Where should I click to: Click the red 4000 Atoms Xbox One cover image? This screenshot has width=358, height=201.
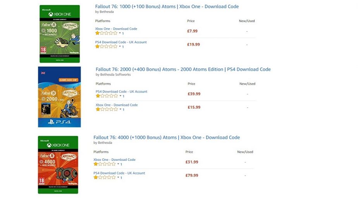58,165
